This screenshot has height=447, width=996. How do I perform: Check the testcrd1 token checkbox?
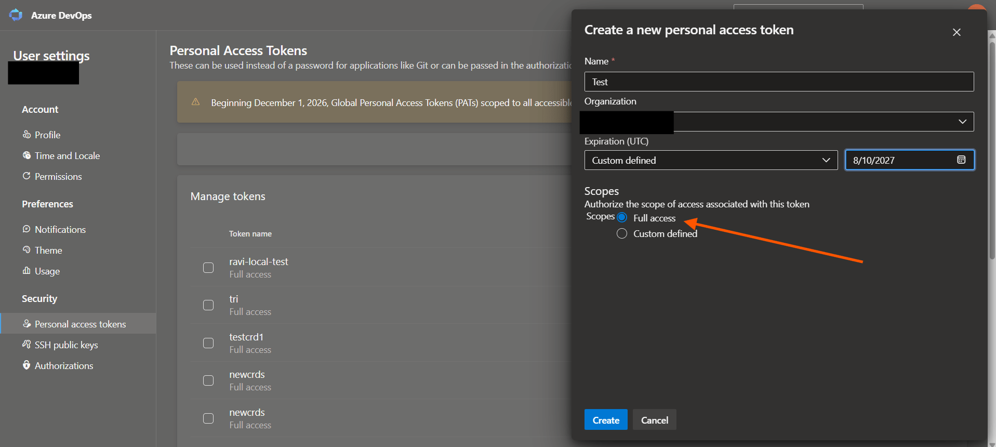coord(208,343)
